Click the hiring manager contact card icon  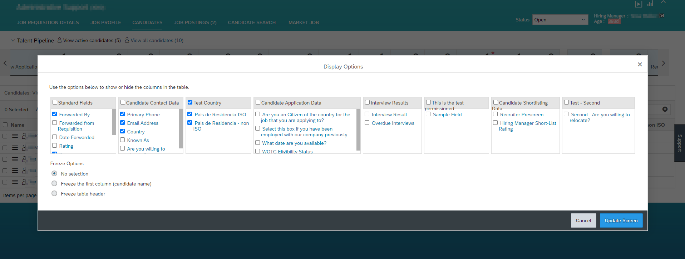(x=662, y=16)
